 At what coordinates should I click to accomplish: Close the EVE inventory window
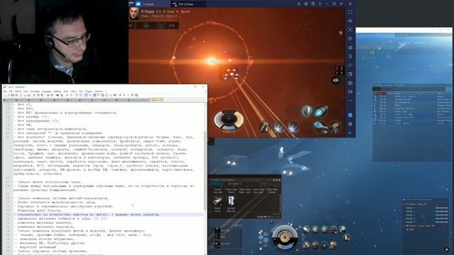(x=279, y=180)
